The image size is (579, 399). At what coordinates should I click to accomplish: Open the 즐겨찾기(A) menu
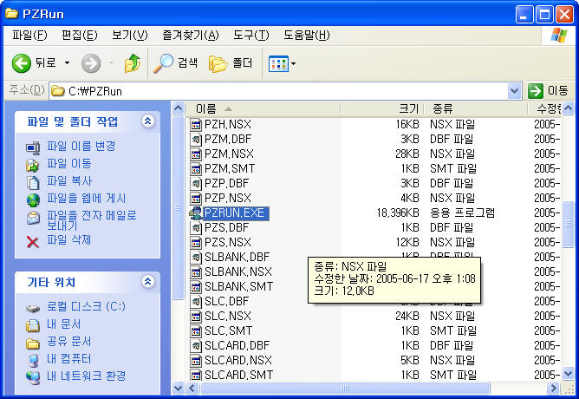(190, 36)
